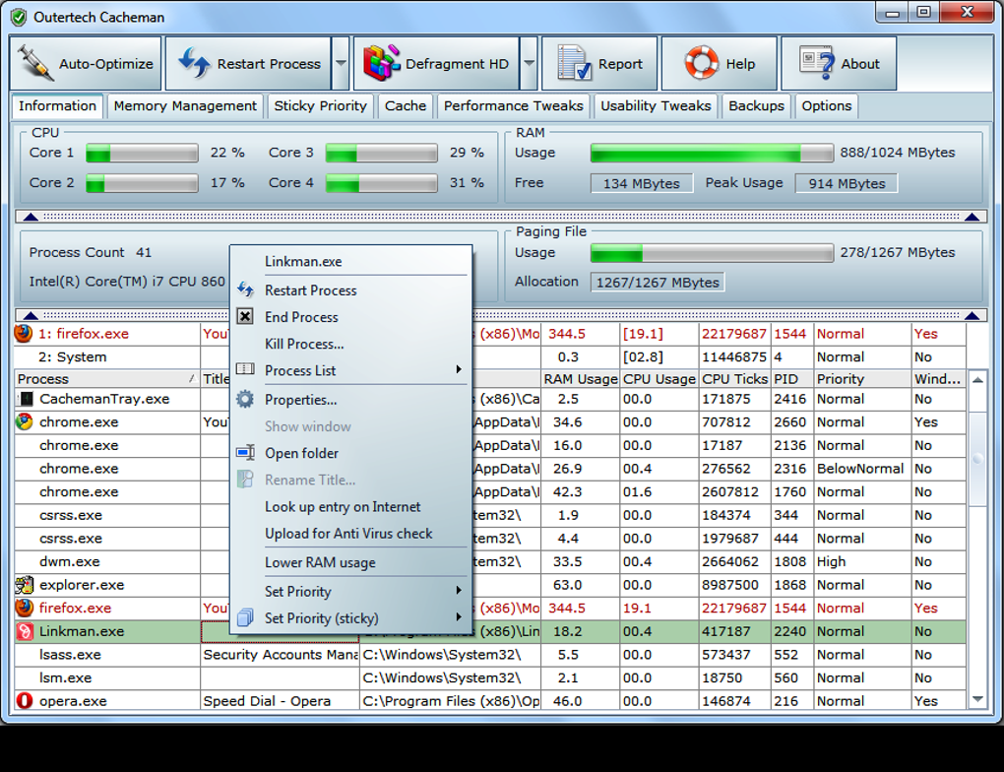Click the process list scrollbar up arrow

pos(977,380)
